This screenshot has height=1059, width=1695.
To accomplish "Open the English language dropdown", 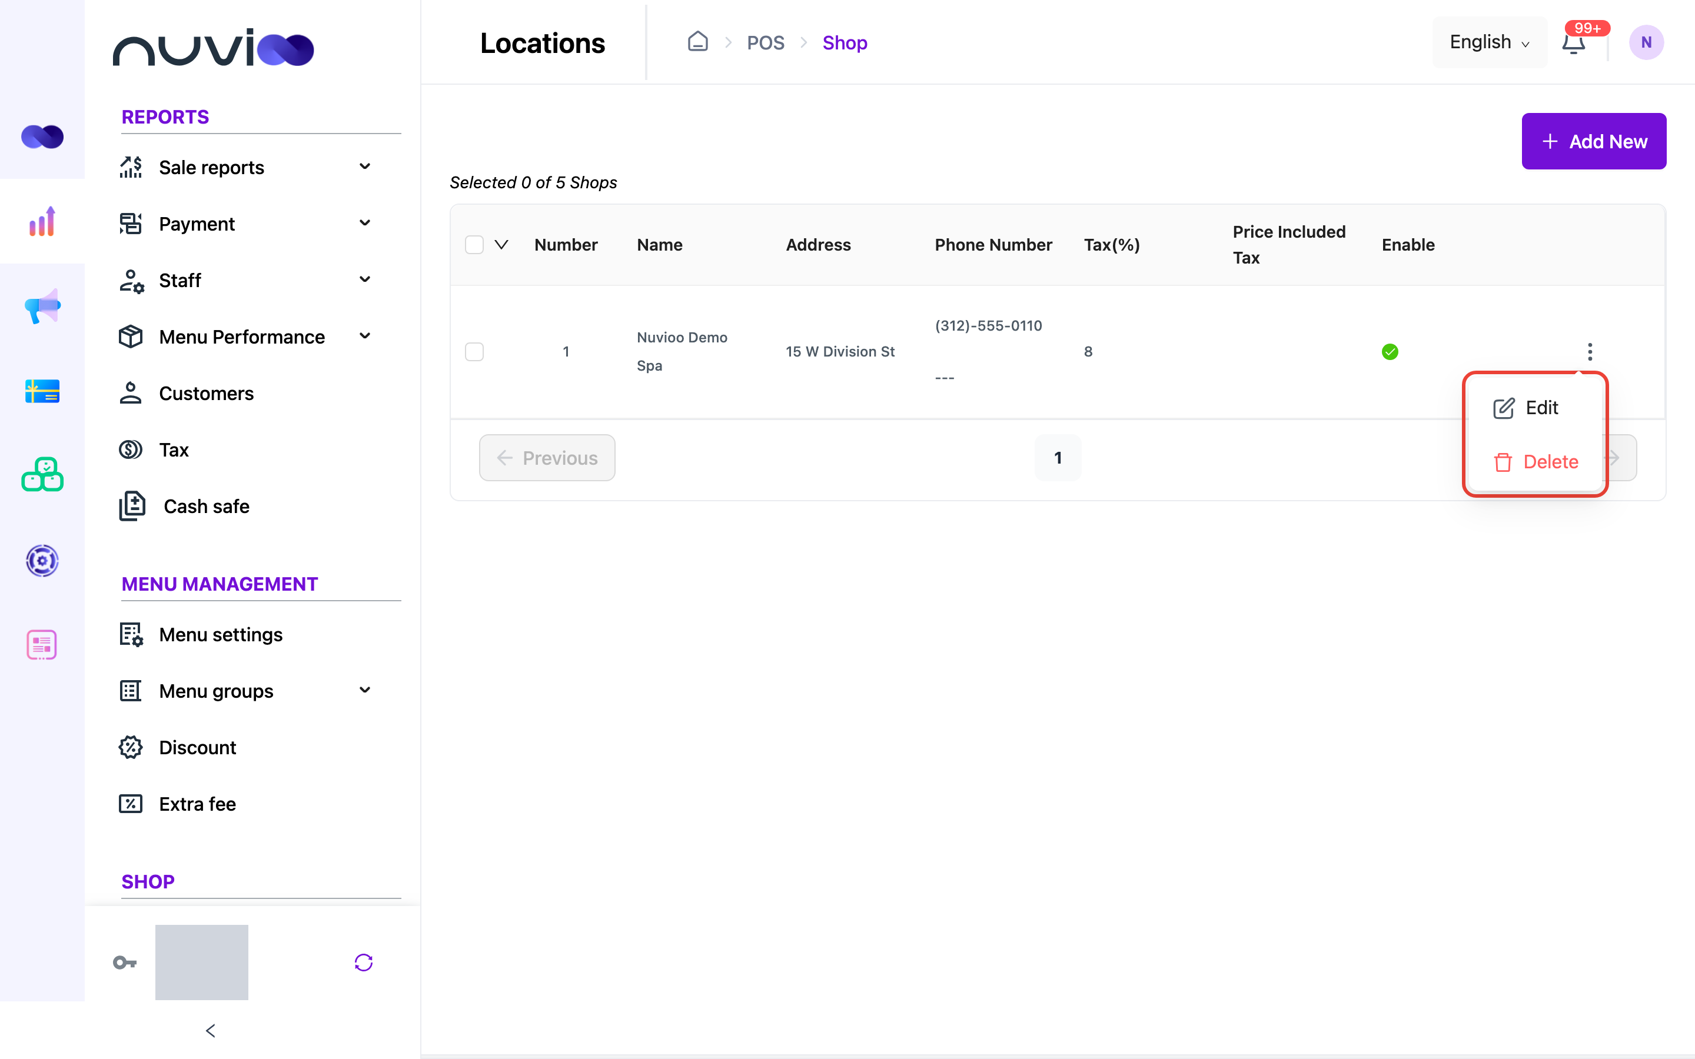I will pyautogui.click(x=1489, y=42).
